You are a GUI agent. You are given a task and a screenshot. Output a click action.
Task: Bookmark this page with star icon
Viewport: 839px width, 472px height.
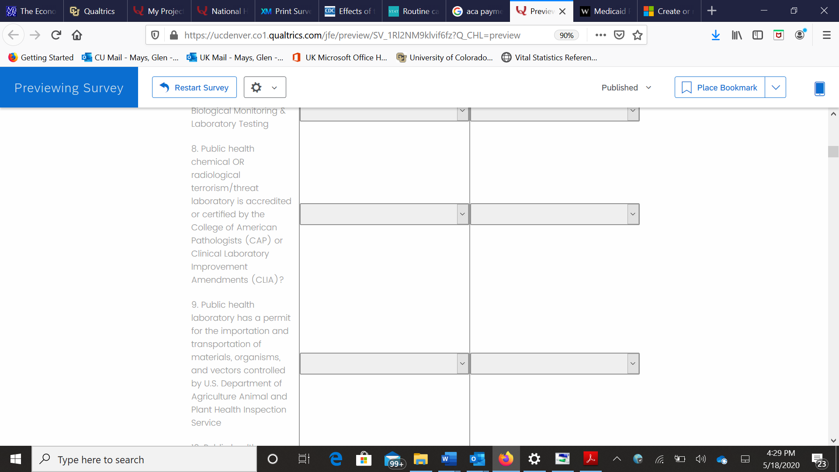[x=638, y=35]
